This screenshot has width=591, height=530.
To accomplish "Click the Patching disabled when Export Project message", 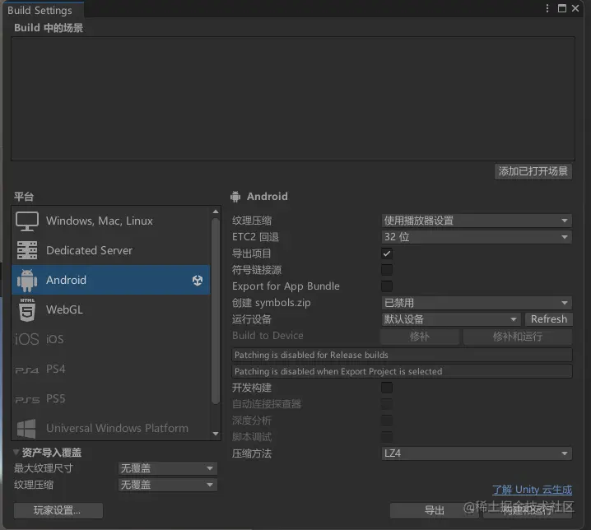I will 402,371.
